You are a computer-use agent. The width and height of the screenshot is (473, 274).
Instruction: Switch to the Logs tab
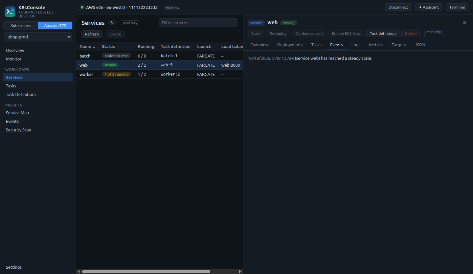tap(356, 45)
